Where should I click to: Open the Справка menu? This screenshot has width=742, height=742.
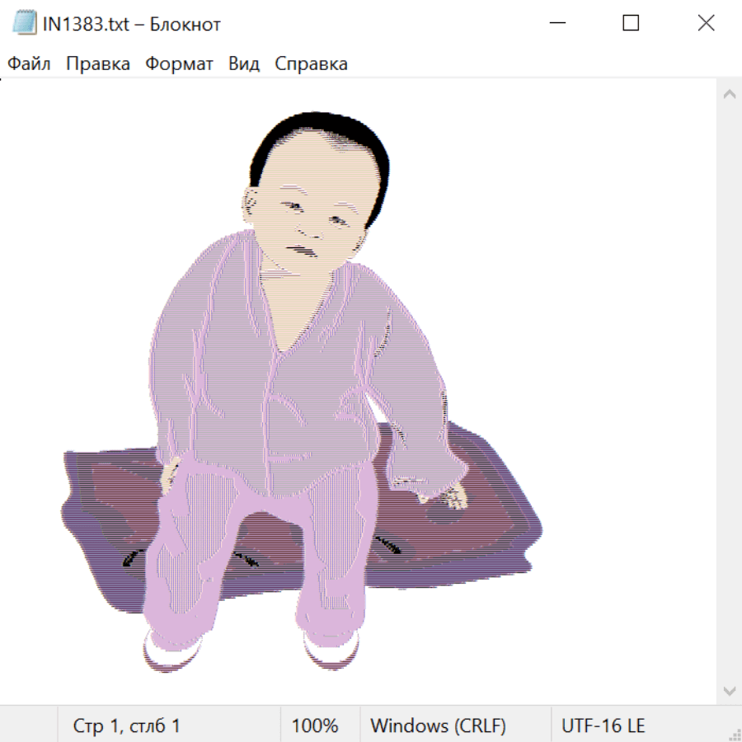[311, 64]
